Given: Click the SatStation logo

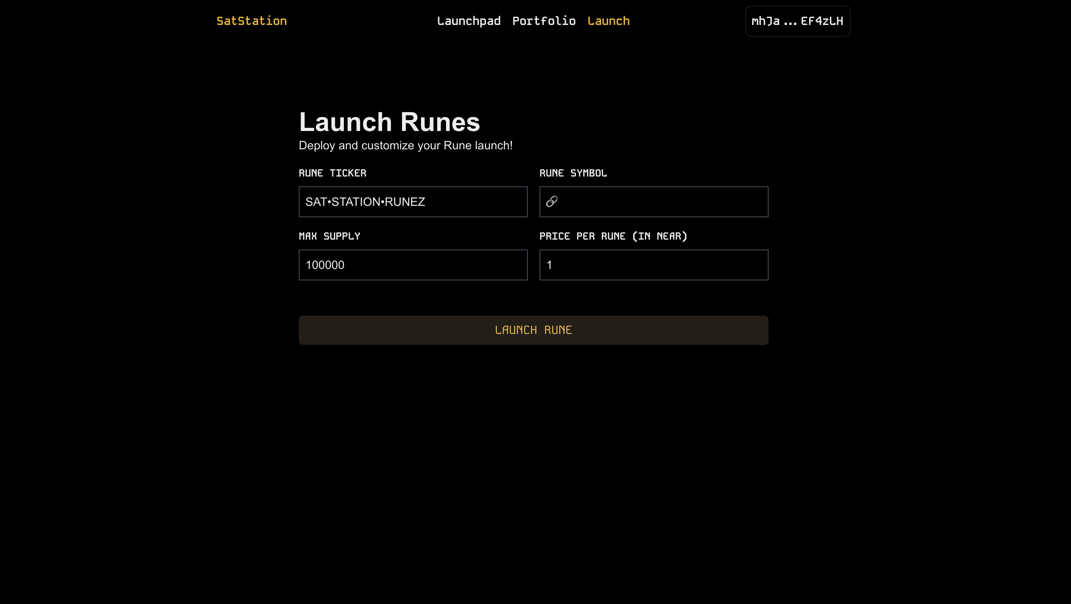Looking at the screenshot, I should click(251, 21).
